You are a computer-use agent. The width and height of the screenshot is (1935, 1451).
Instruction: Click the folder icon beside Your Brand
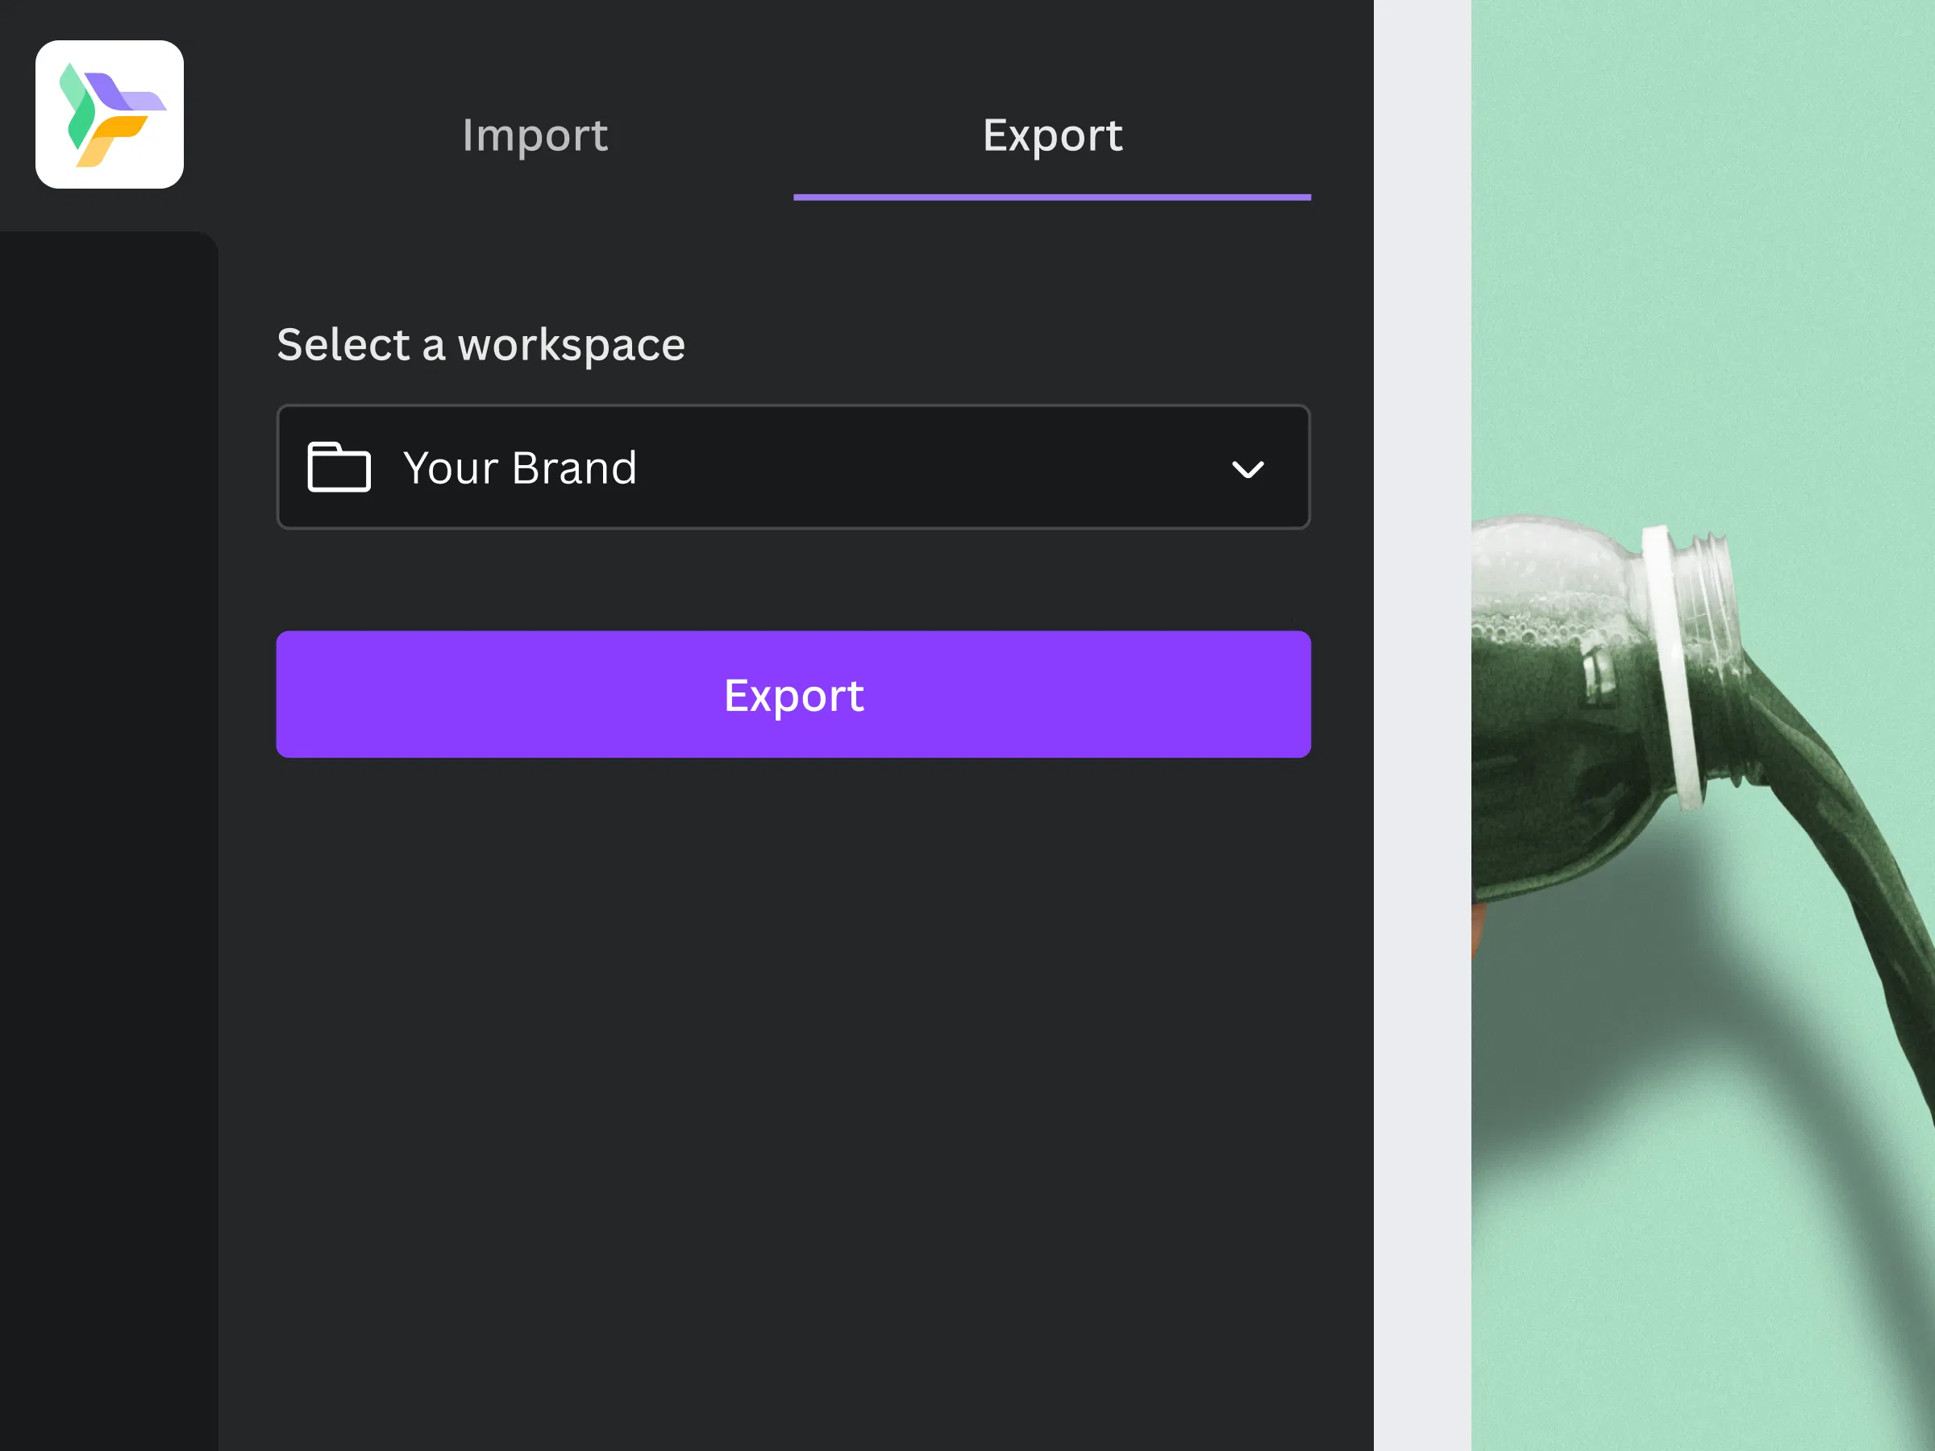[339, 467]
